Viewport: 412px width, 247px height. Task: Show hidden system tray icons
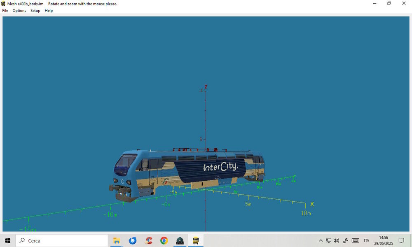321,240
